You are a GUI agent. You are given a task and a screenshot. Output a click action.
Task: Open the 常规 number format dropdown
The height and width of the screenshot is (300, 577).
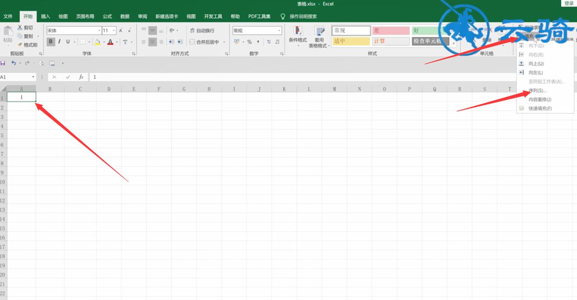point(279,31)
